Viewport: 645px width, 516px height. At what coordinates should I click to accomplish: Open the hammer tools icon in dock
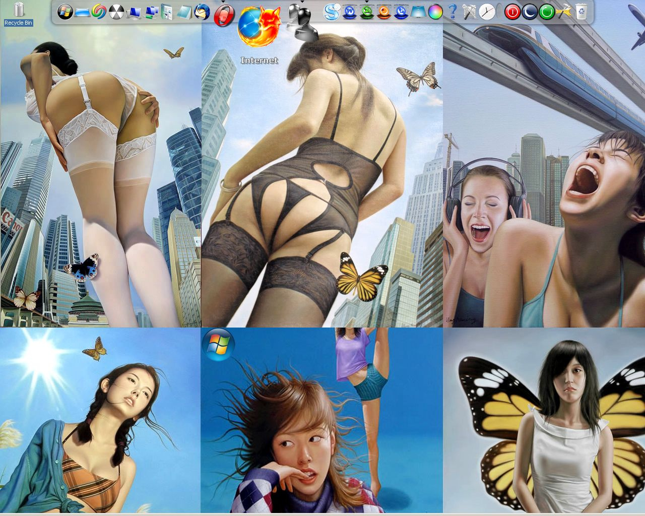pyautogui.click(x=470, y=12)
